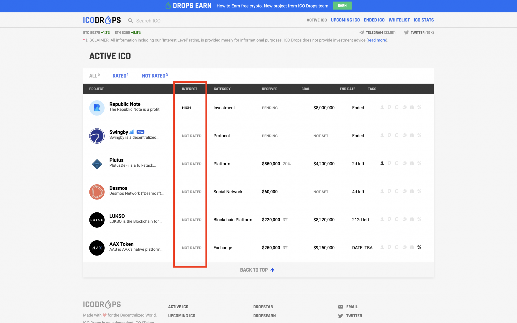
Task: Select the ALL tab
Action: point(94,75)
